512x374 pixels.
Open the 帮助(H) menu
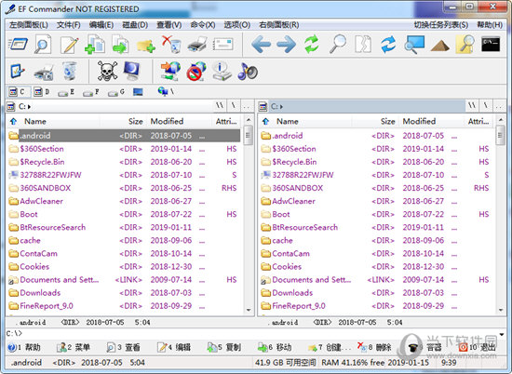(x=490, y=25)
